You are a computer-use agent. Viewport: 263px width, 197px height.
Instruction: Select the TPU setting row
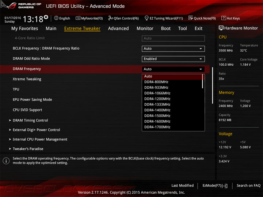[x=16, y=89]
